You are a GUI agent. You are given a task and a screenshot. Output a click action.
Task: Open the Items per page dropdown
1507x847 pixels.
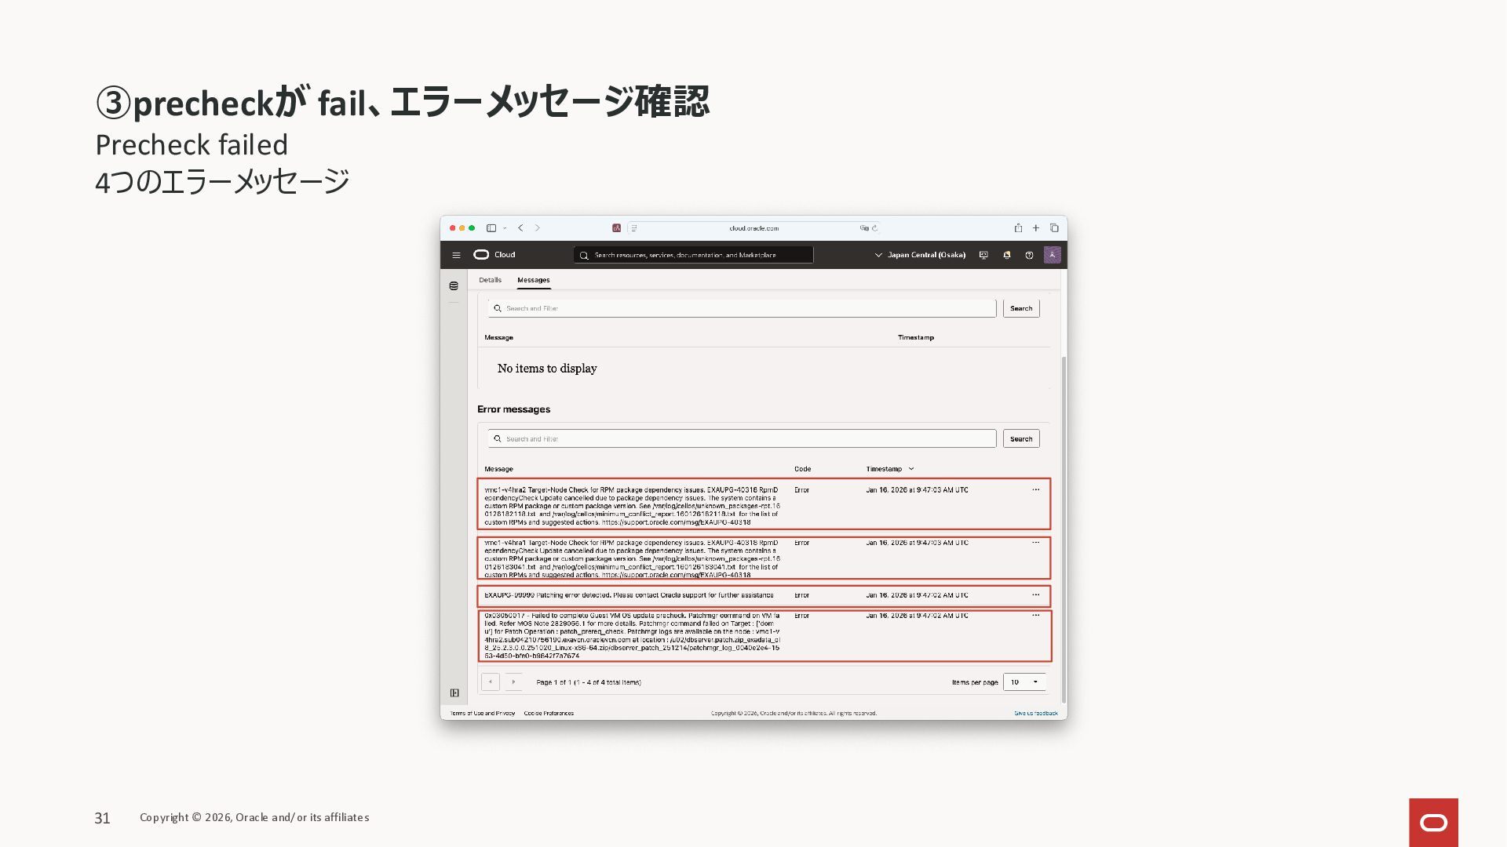click(x=1024, y=682)
